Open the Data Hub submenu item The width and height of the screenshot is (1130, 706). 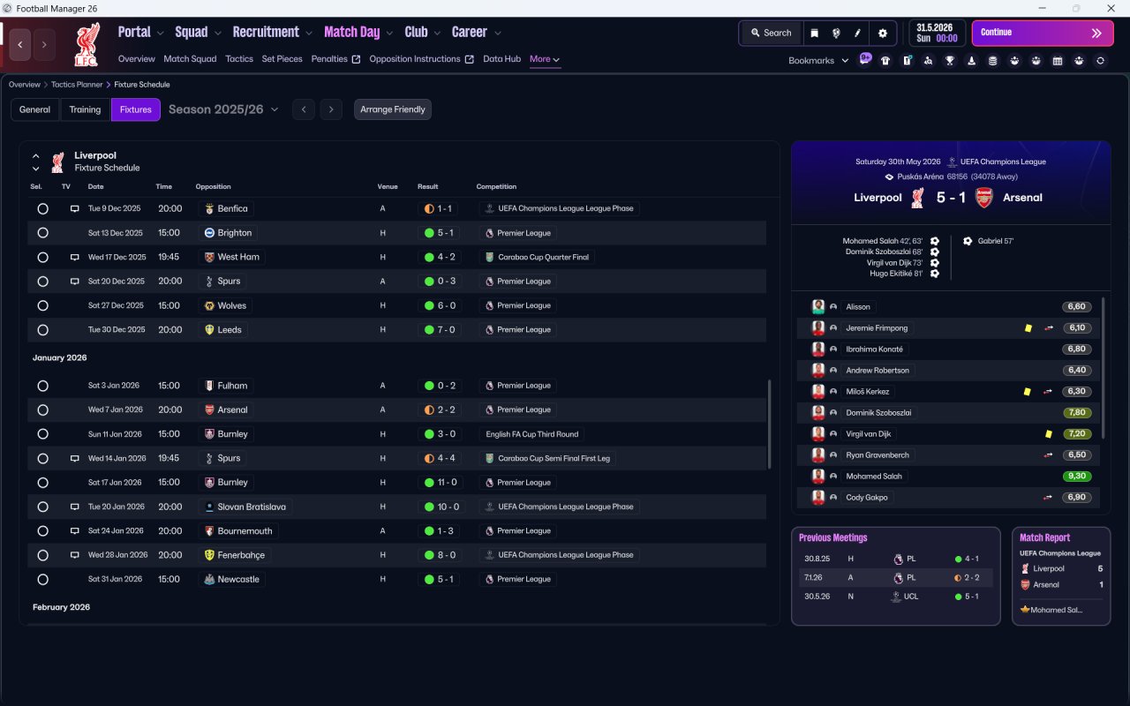click(502, 59)
